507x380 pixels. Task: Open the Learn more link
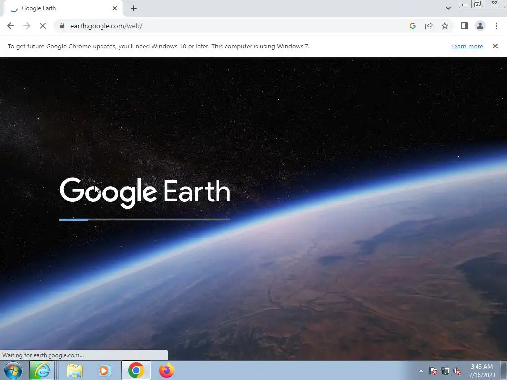(x=467, y=46)
